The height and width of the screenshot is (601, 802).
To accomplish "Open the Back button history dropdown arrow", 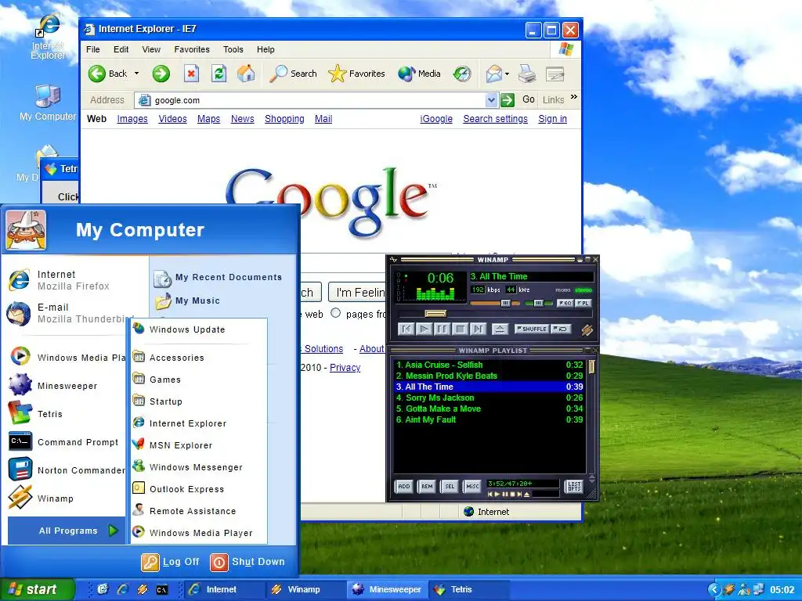I will 136,74.
